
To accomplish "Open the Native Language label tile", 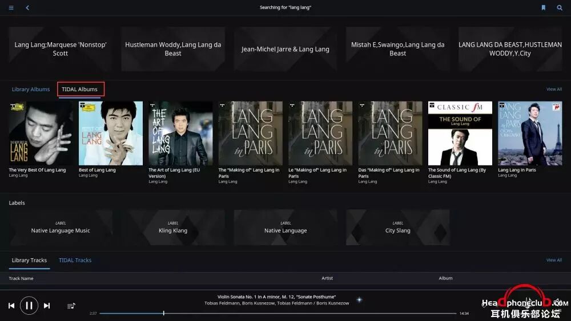I will (x=285, y=227).
